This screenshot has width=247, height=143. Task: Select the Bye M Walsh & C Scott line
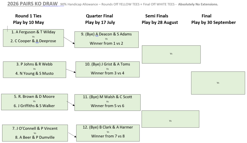[108, 97]
